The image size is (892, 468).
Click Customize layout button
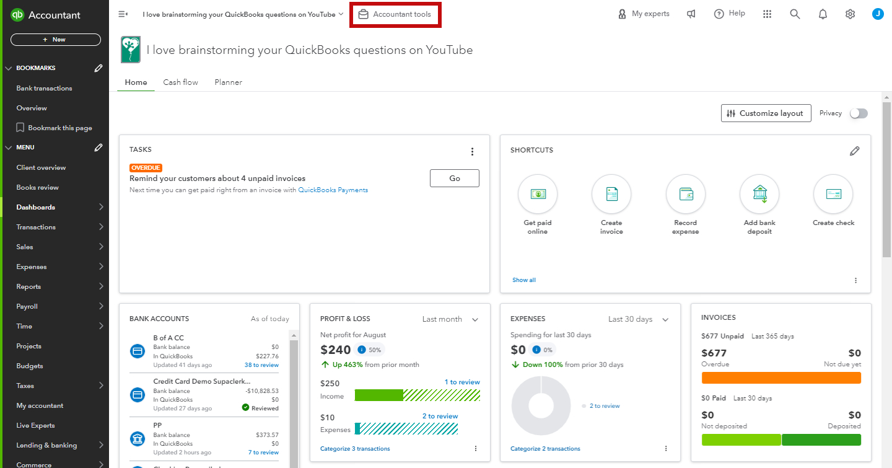766,113
